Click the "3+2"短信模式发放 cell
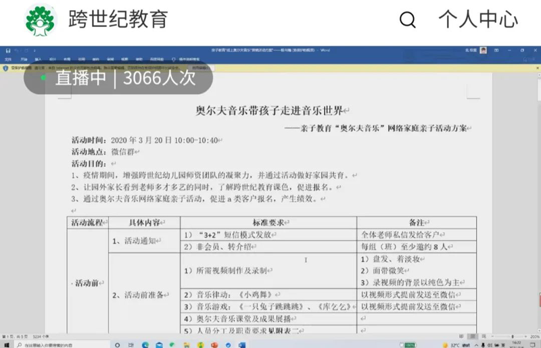The height and width of the screenshot is (348, 541). point(268,235)
